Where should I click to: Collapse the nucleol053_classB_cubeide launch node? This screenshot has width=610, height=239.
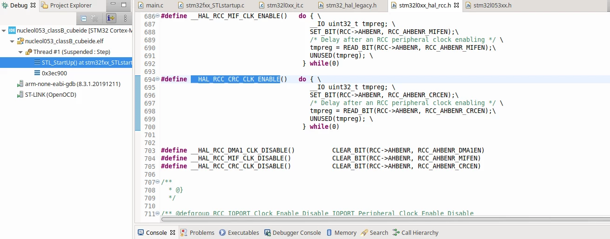coord(4,30)
